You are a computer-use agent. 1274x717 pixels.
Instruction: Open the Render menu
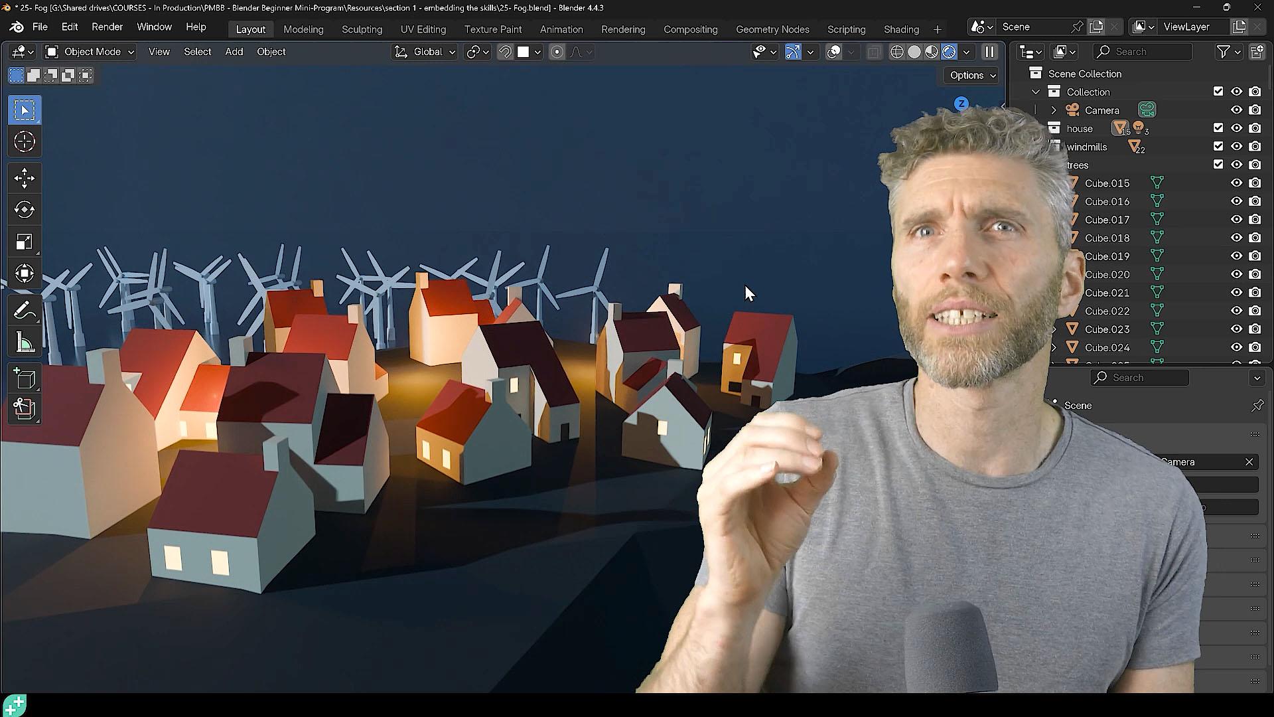click(x=107, y=27)
